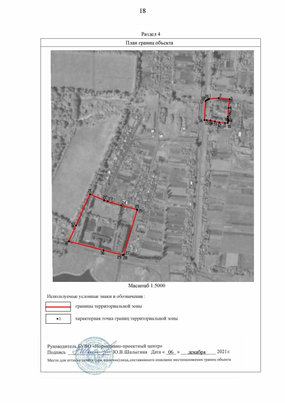Screen dimensions: 285x403
Task: Click boundary point 3 marker
Action: point(229,99)
